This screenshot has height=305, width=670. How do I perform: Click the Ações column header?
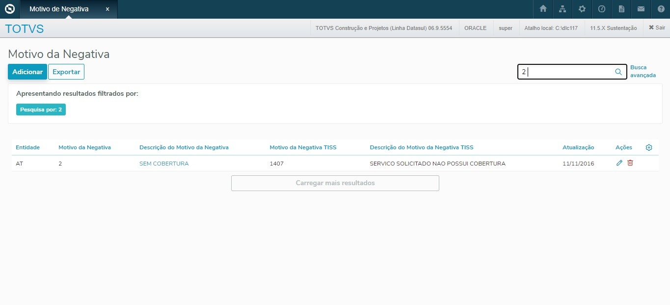tap(624, 147)
